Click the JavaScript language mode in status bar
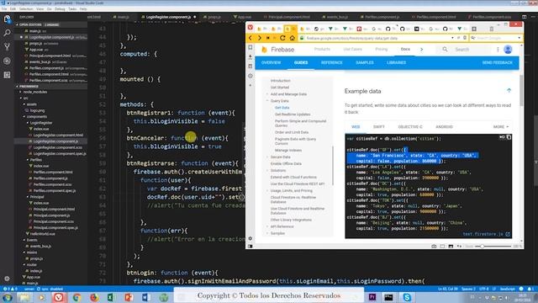 click(507, 289)
